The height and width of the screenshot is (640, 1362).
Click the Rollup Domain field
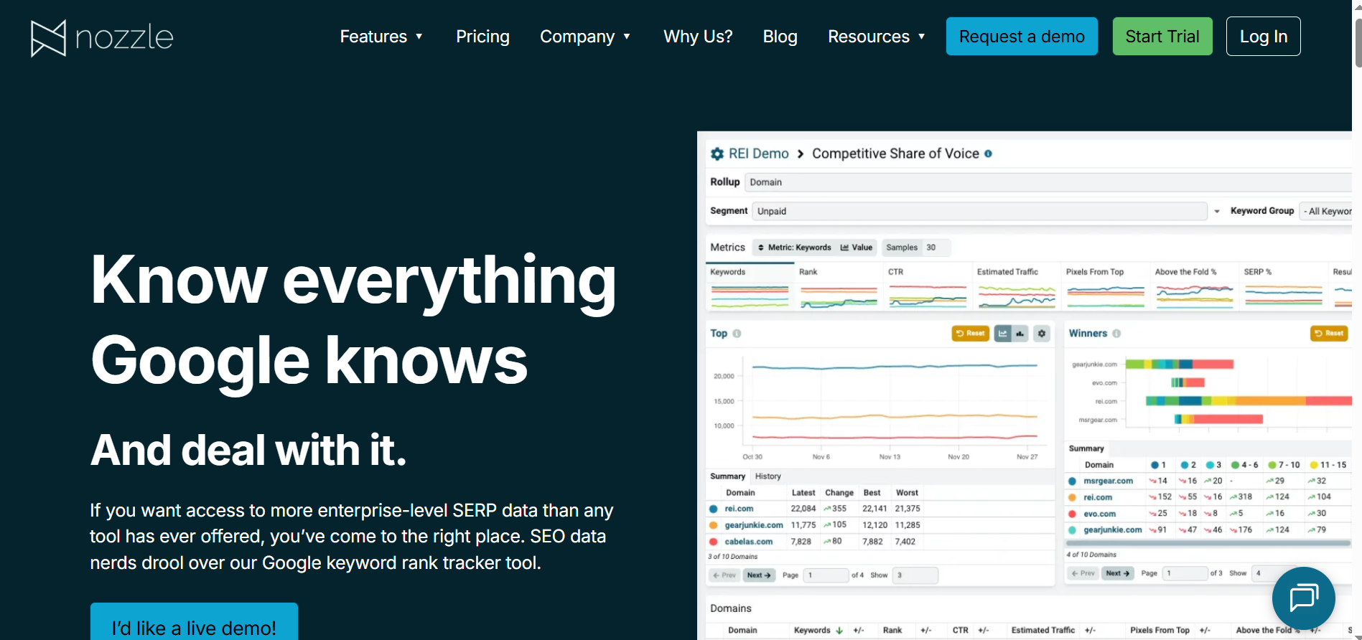(x=1048, y=182)
